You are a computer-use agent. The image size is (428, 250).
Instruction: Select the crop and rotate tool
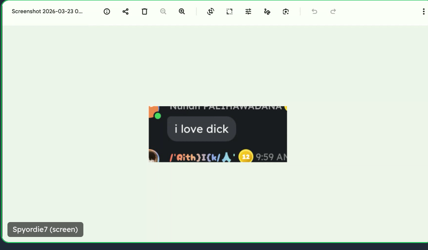coord(211,12)
